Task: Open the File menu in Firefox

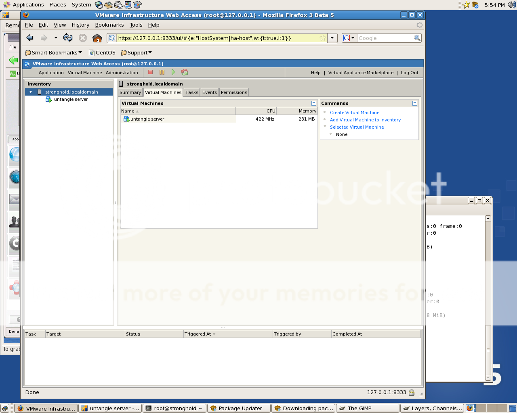Action: [x=29, y=25]
